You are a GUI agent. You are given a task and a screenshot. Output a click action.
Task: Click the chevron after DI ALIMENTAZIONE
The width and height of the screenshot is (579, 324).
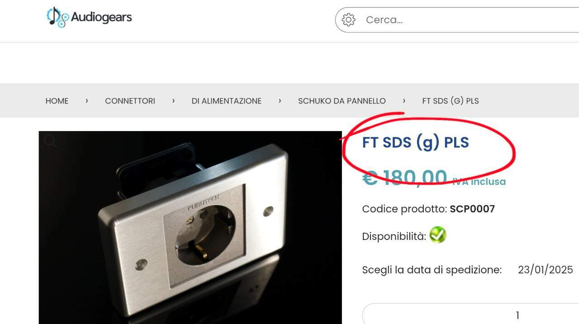pos(280,100)
